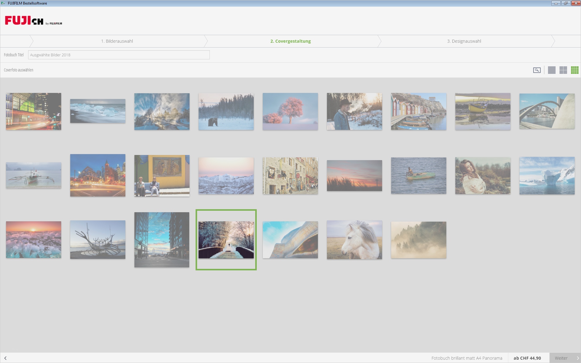Image resolution: width=581 pixels, height=363 pixels.
Task: Click the Weiter button
Action: [565, 358]
